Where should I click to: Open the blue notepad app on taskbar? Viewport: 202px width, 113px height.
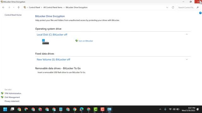click(61, 109)
